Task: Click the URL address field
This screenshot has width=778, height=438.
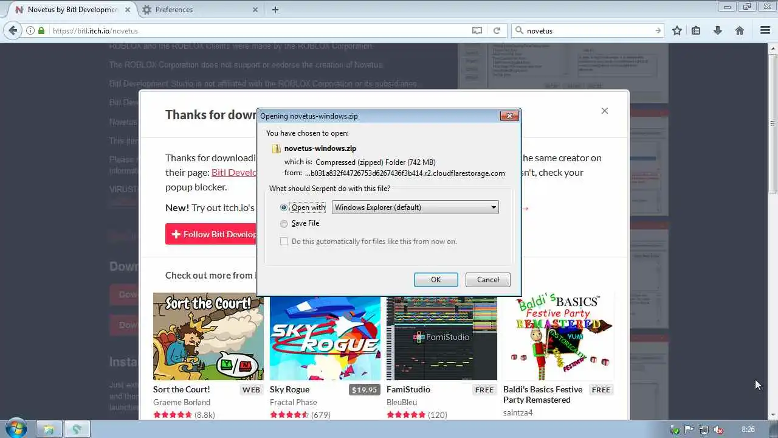Action: [x=260, y=30]
